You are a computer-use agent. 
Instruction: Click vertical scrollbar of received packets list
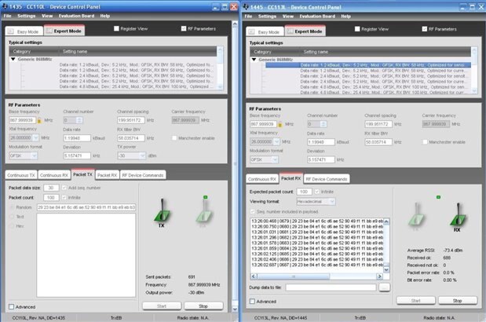click(x=386, y=245)
